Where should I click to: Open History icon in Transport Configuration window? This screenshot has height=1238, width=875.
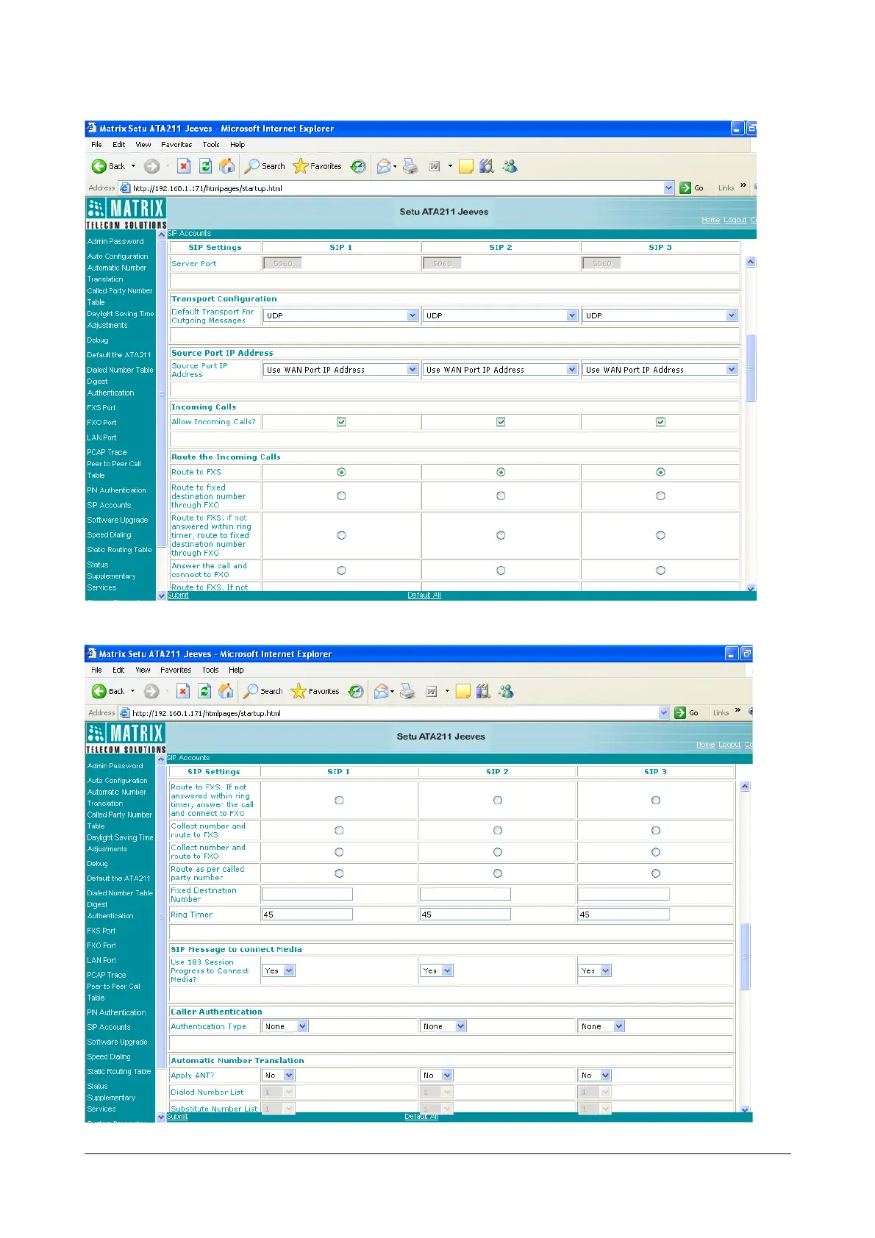pos(358,166)
